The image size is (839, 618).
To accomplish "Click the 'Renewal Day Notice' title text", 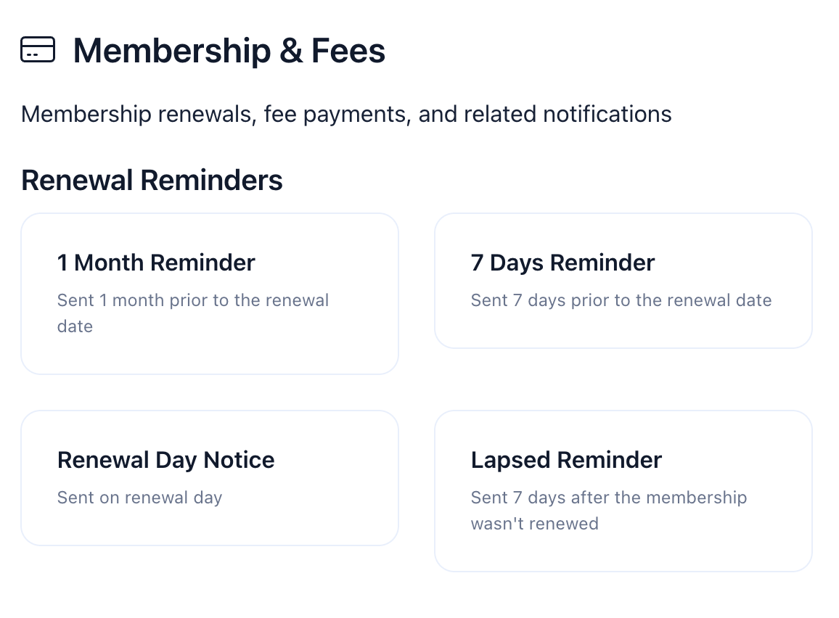I will (165, 460).
